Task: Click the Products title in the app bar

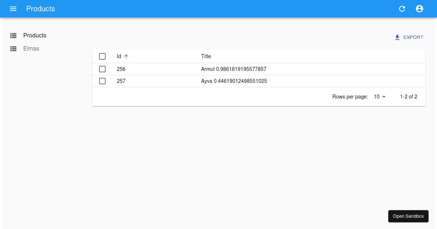Action: point(40,9)
